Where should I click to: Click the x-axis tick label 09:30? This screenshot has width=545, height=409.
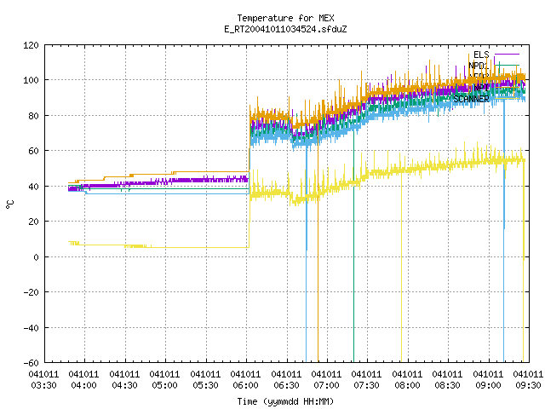pyautogui.click(x=528, y=385)
